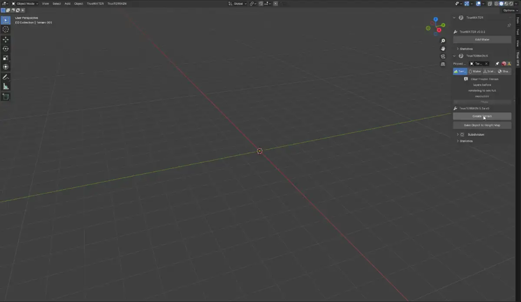The width and height of the screenshot is (521, 302).
Task: Toggle the pin icon next to pinned terrain
Action: (x=497, y=64)
